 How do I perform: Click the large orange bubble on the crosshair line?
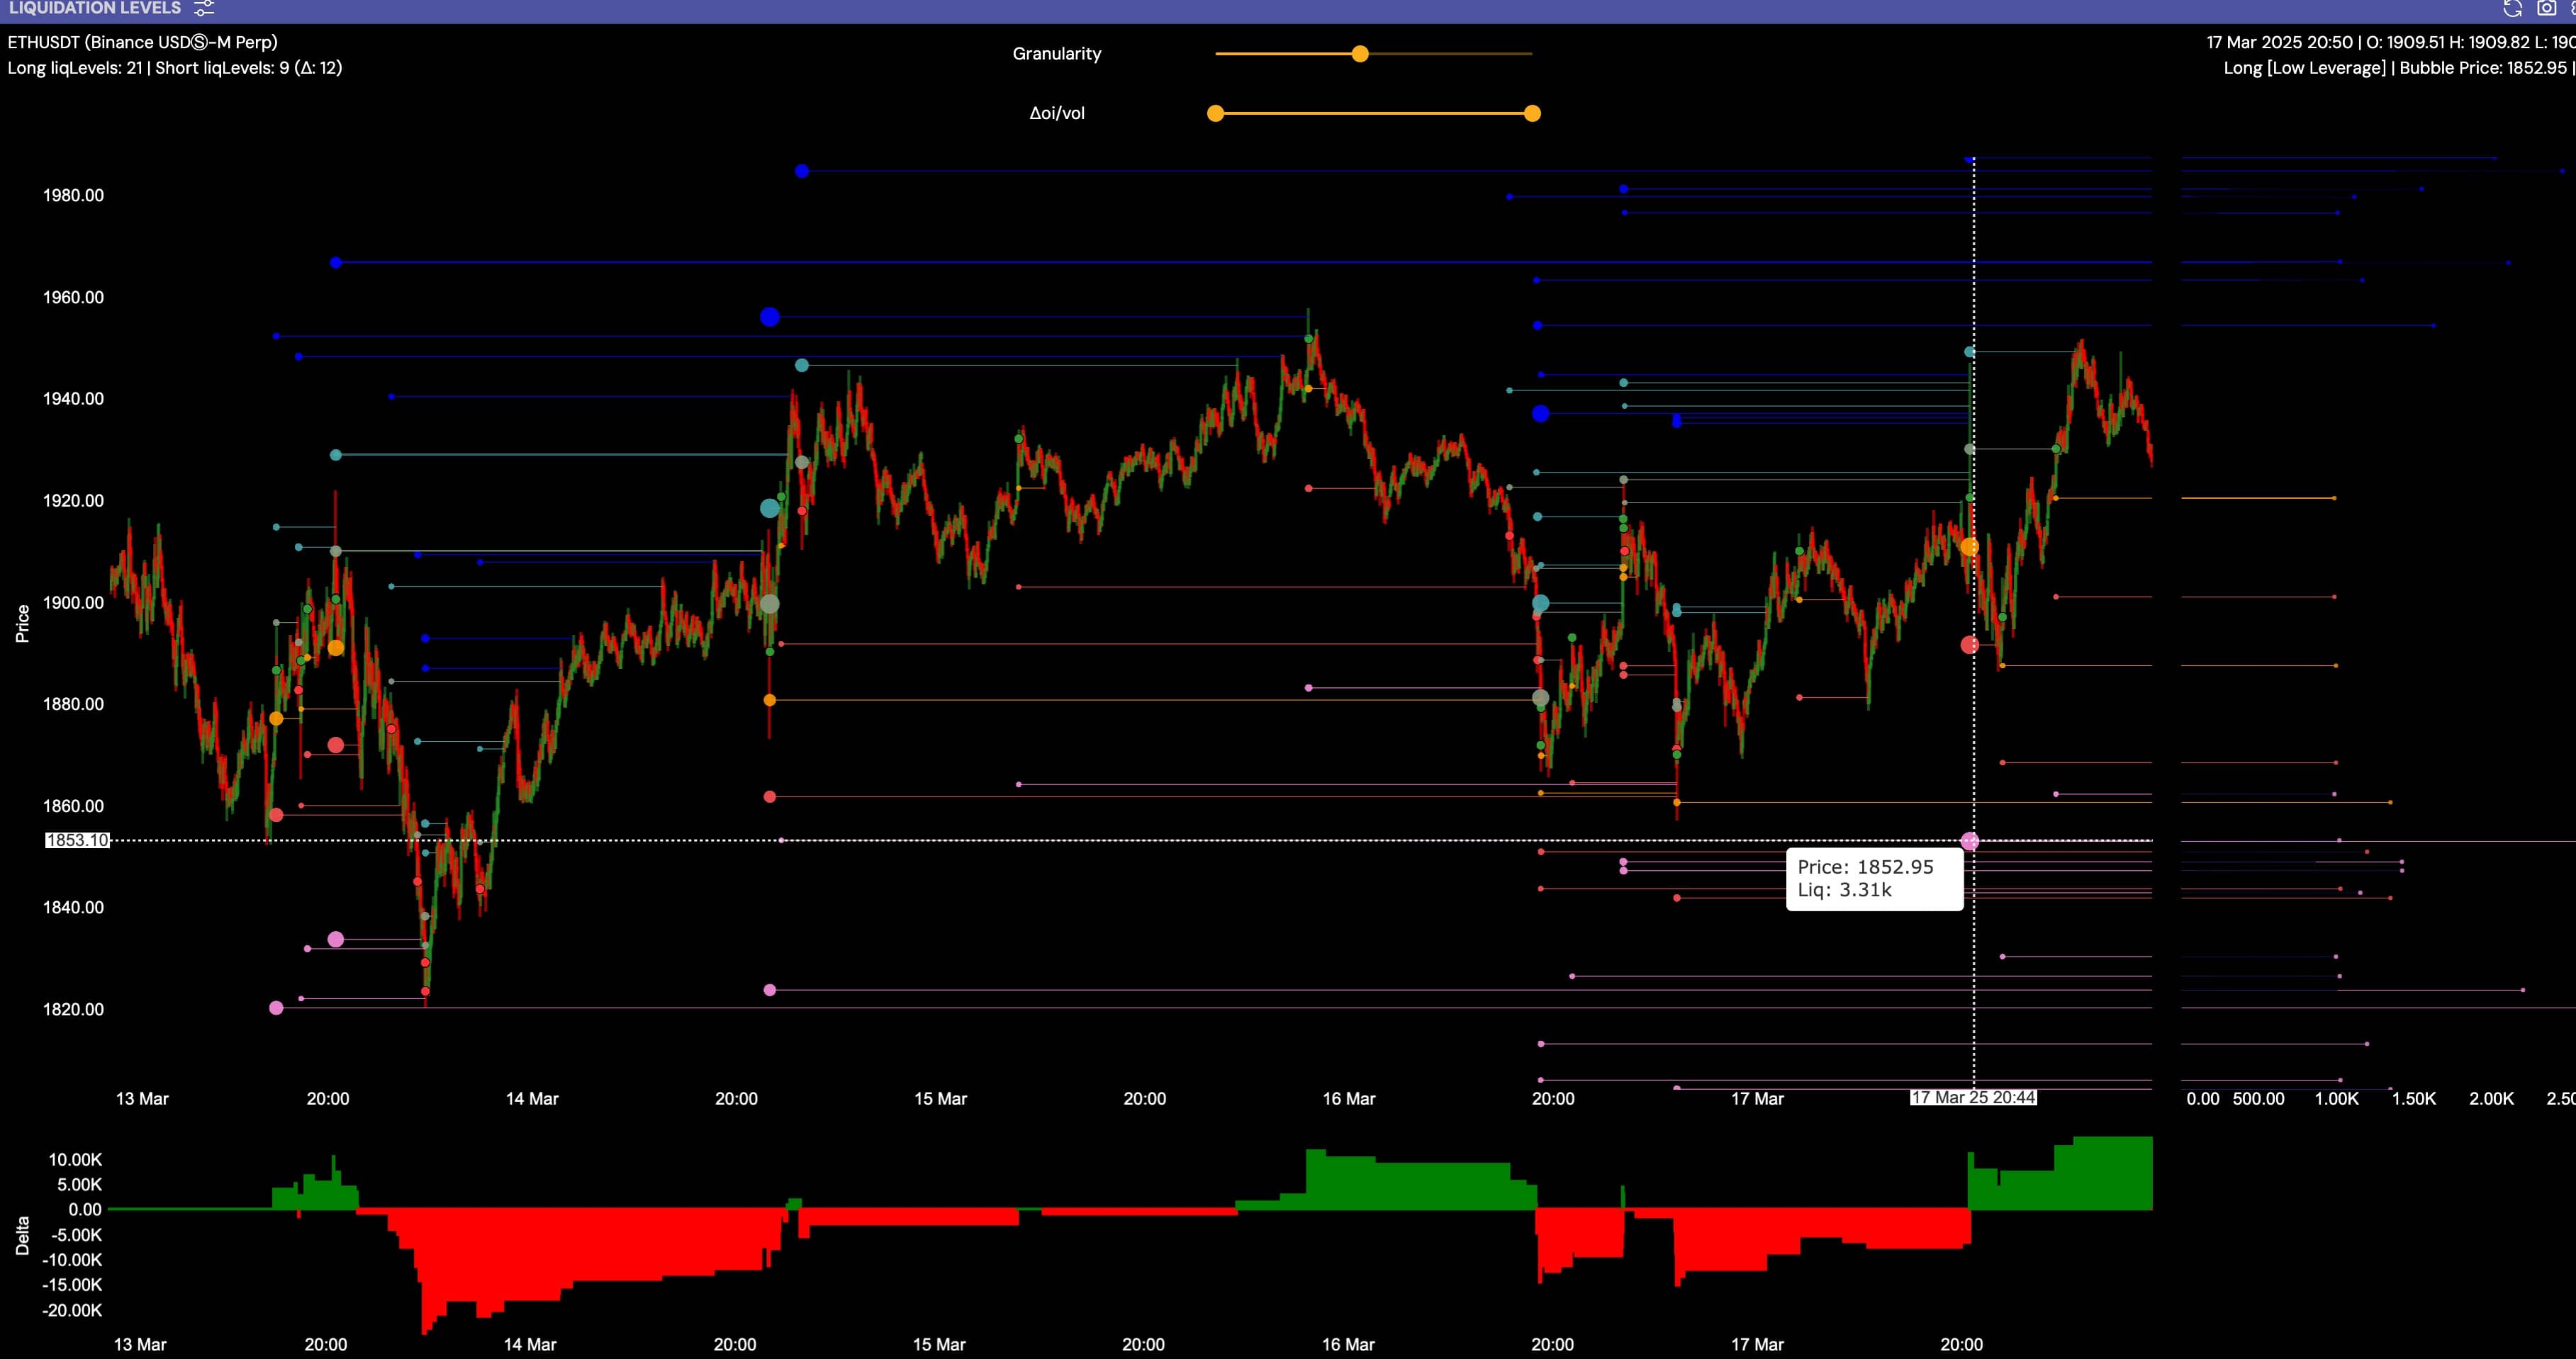pyautogui.click(x=1969, y=548)
